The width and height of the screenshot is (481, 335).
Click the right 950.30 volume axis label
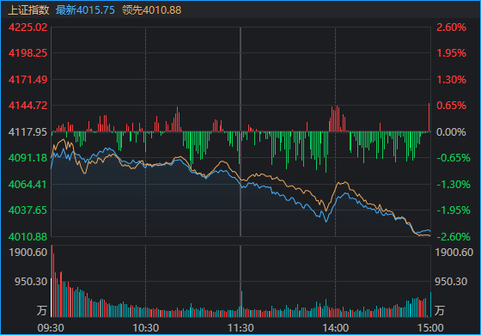point(451,282)
